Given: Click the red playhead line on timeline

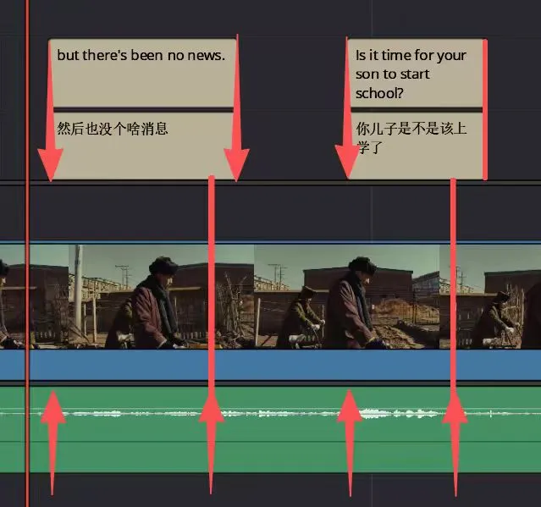Looking at the screenshot, I should tap(27, 254).
